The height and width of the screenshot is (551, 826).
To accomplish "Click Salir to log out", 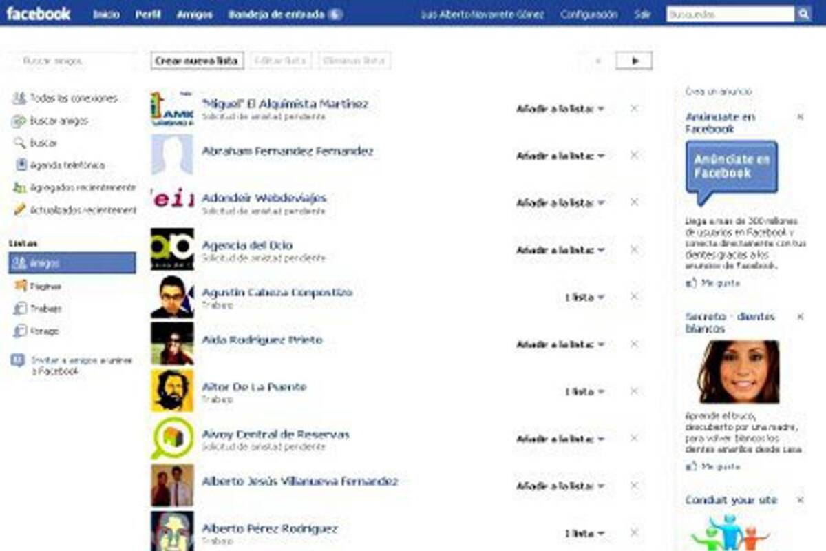I will [x=642, y=14].
